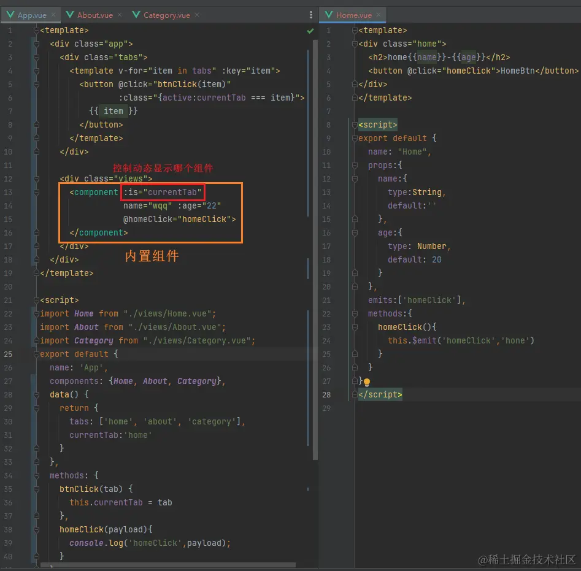Collapse the template block in App.vue line 1

point(36,31)
